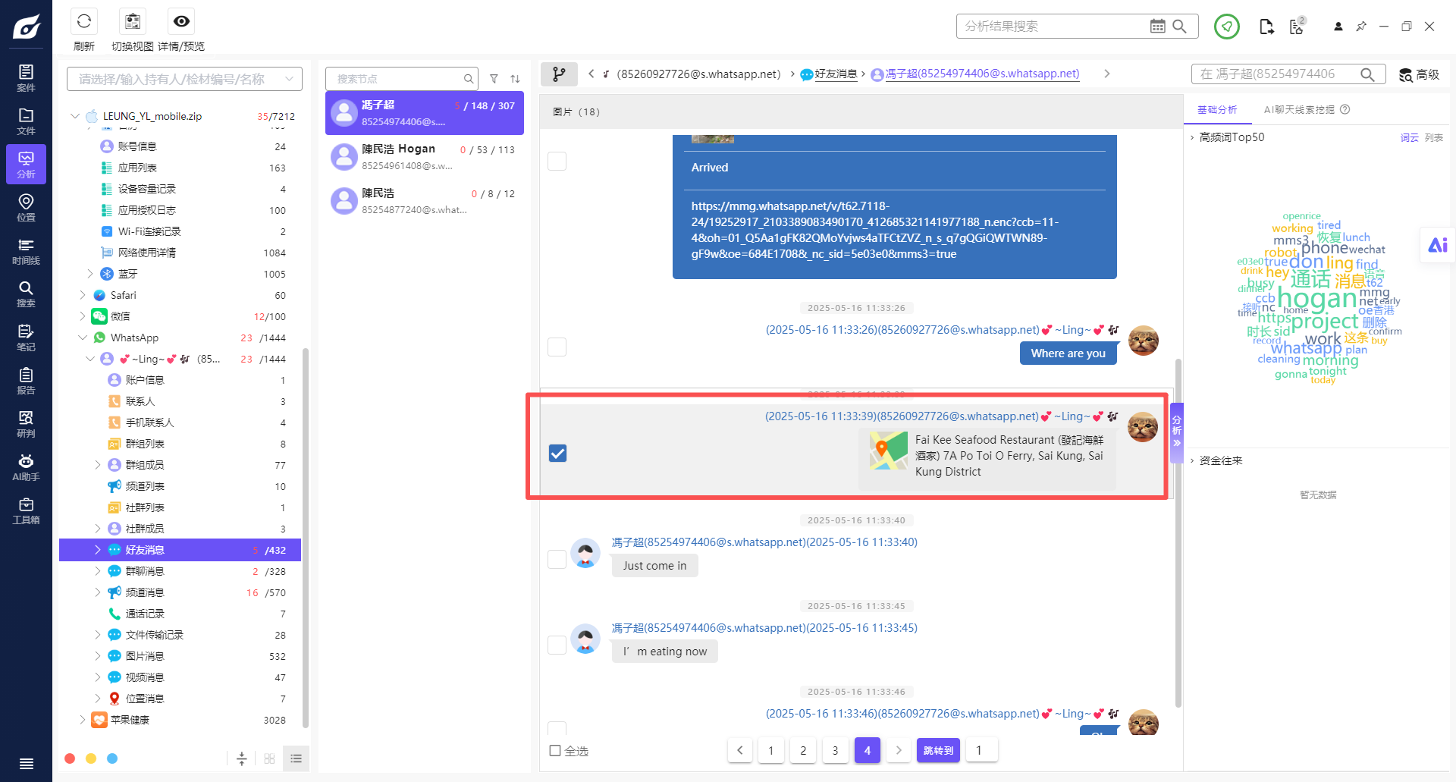
Task: Check the box beside Just come in message
Action: (x=557, y=559)
